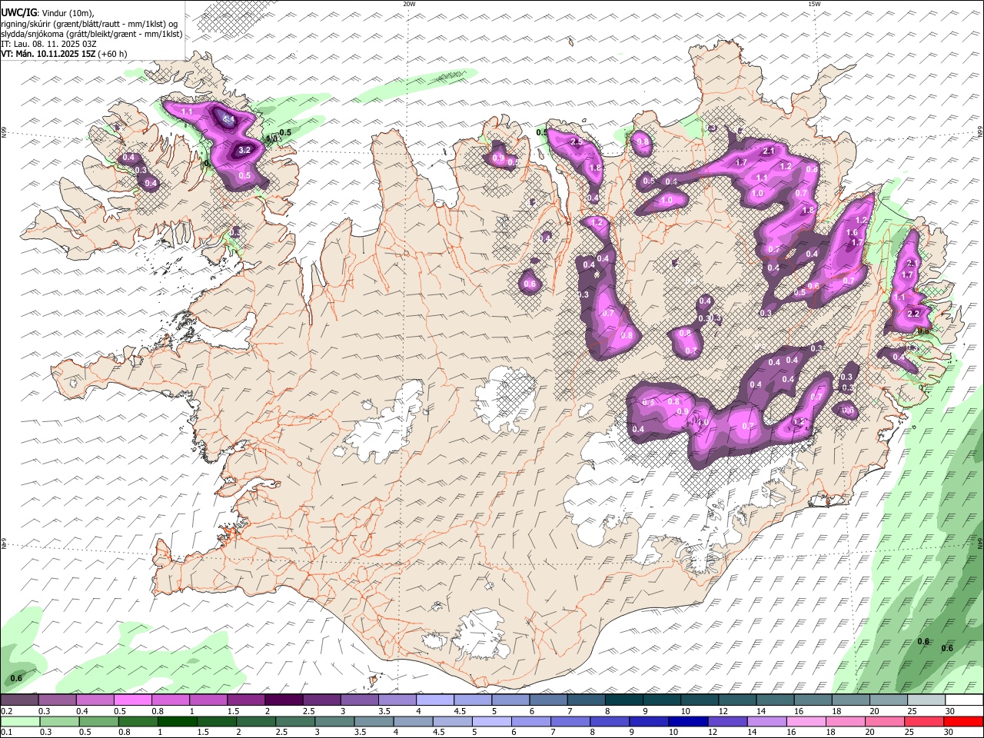Screen dimensions: 984x738
Task: Select the 'VT: Mán. 10.11.2025 15Z (+60 h)' line
Action: click(x=64, y=54)
